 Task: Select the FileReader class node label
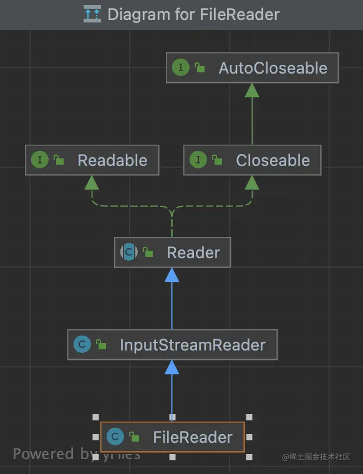point(193,437)
